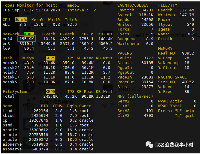Click the PgSp column header
Image resolution: width=200 pixels, height=154 pixels.
click(x=72, y=106)
